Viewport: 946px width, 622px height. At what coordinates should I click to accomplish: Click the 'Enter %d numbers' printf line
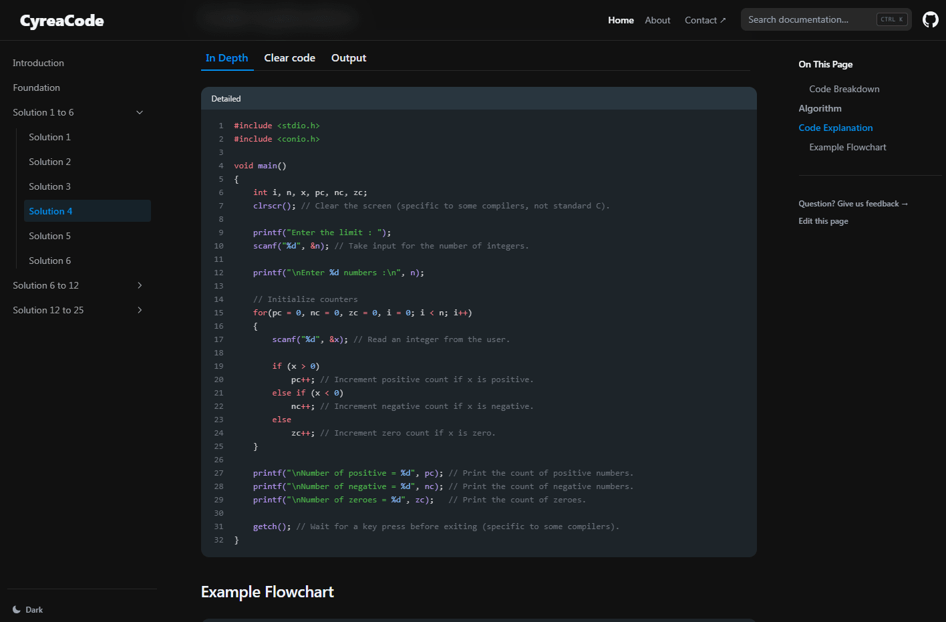(339, 273)
